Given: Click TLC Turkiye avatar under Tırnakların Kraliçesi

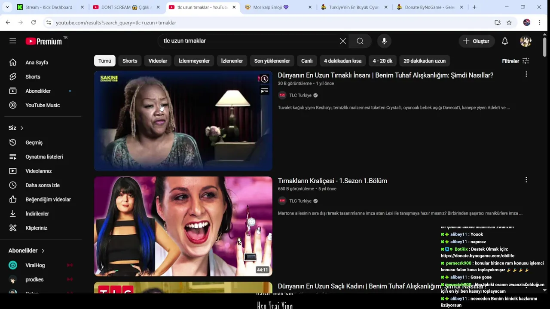Looking at the screenshot, I should 282,201.
